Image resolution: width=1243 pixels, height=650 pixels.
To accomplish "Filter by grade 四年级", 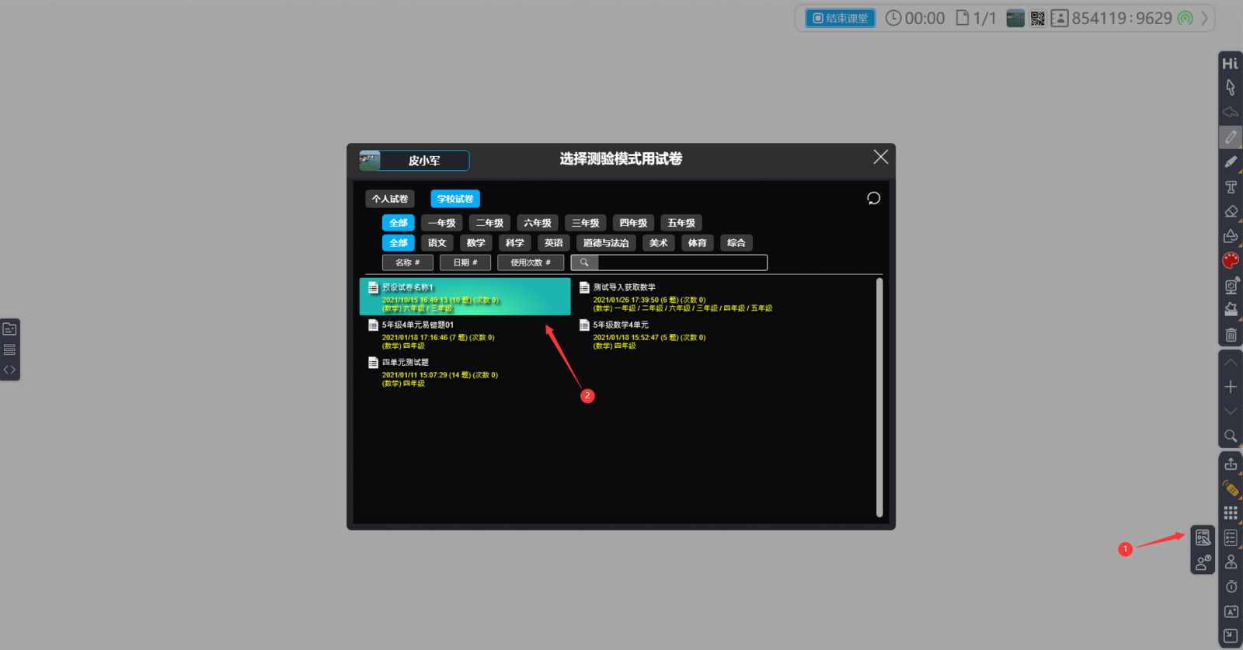I will click(633, 223).
